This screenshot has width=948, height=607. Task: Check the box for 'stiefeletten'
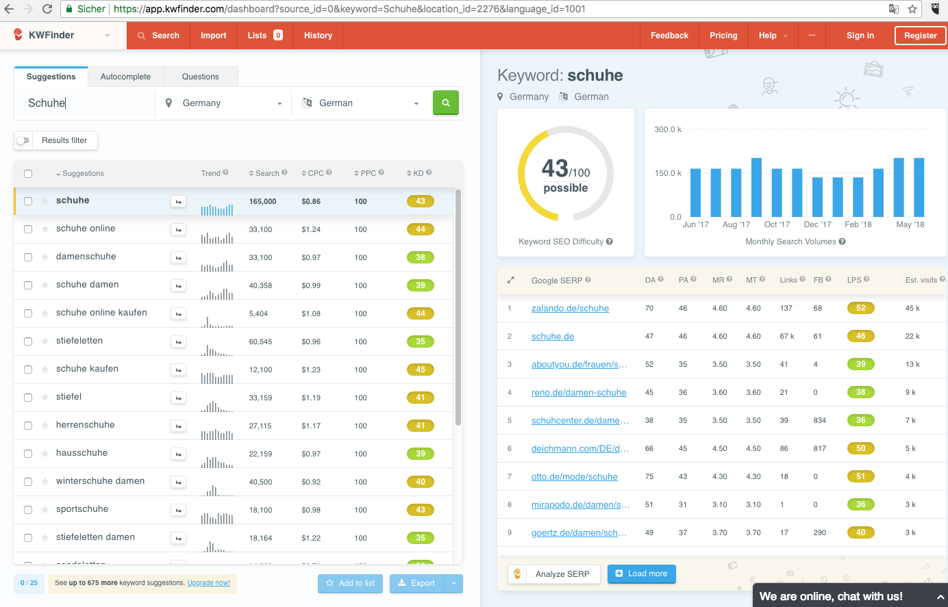click(x=28, y=341)
